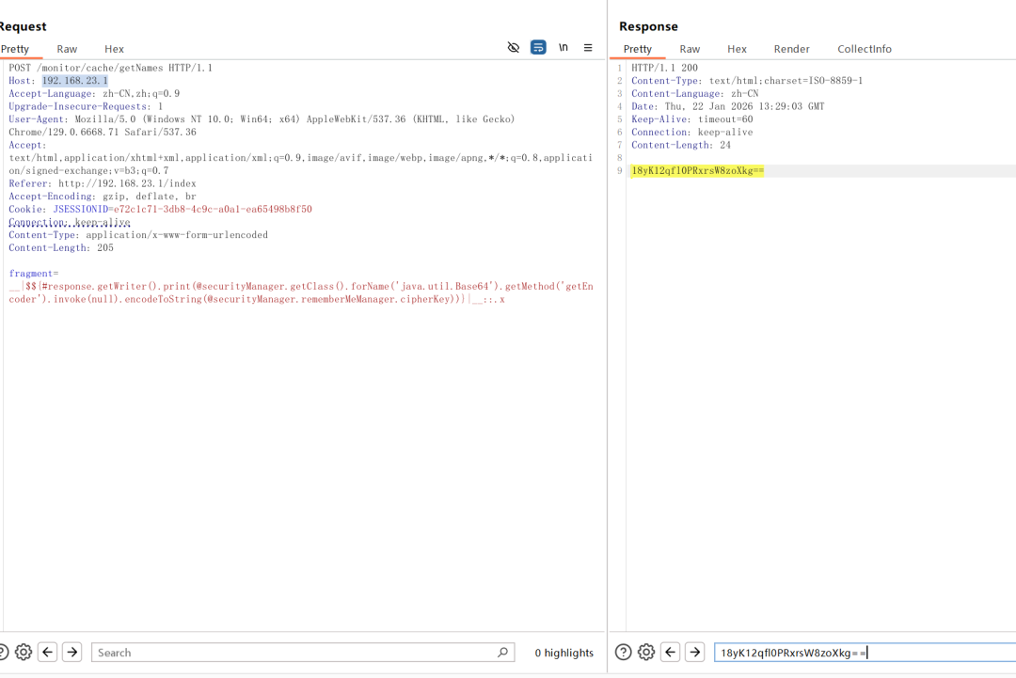Screen dimensions: 1016x678
Task: Switch Request view to Pretty tab
Action: click(x=15, y=49)
